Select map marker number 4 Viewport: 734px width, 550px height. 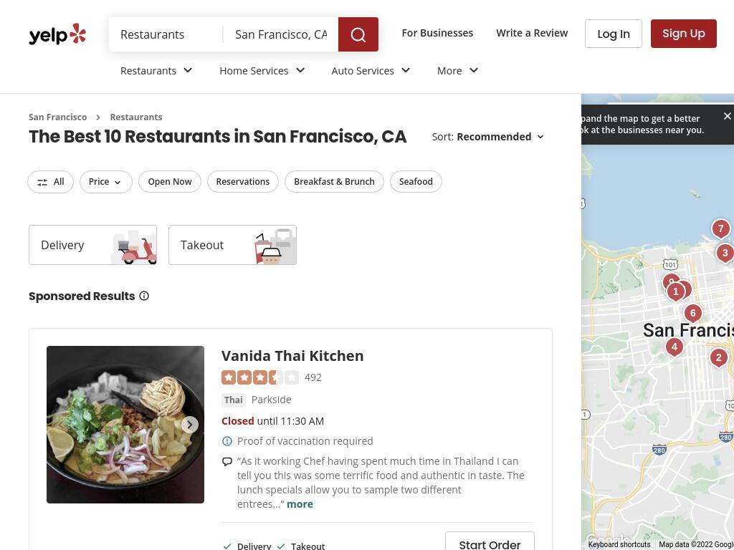[x=674, y=347]
